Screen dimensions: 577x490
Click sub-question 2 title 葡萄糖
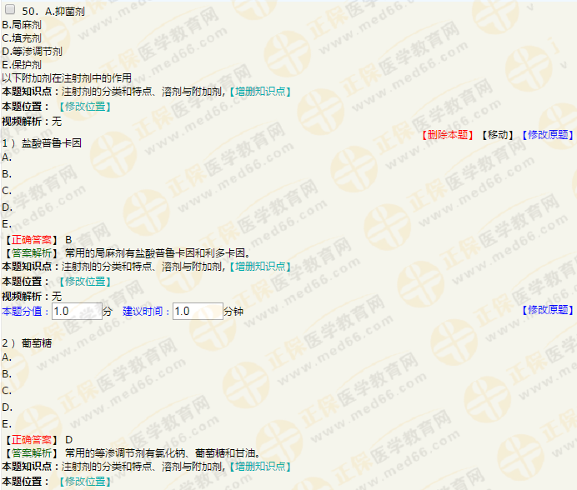pos(39,343)
